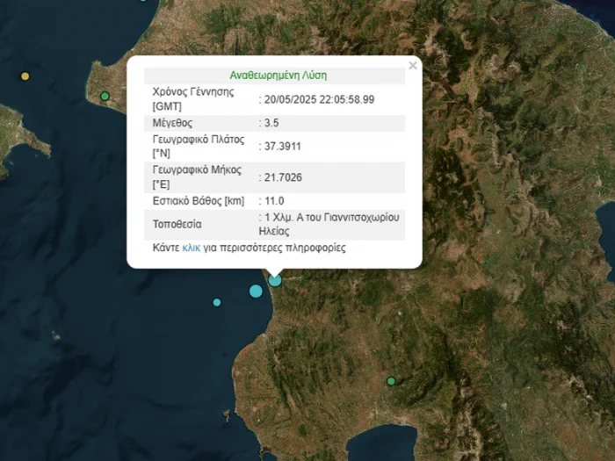
Task: Click the origin time value 20/05/2025 22:05:58.99
Action: coord(320,99)
